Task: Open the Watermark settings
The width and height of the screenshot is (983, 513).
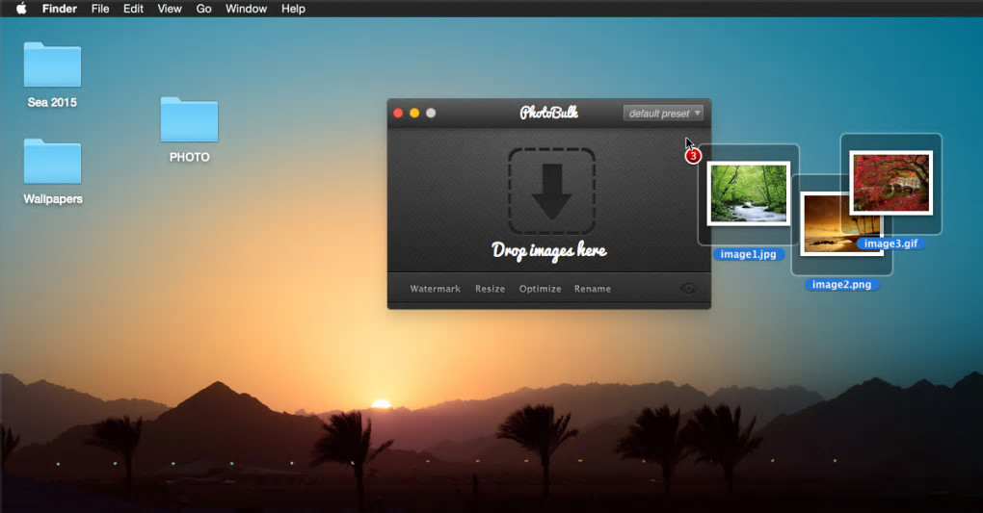Action: [x=435, y=289]
